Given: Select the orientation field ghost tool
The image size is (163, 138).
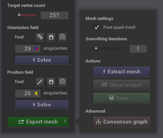Looking at the screenshot, I should (x=62, y=37).
